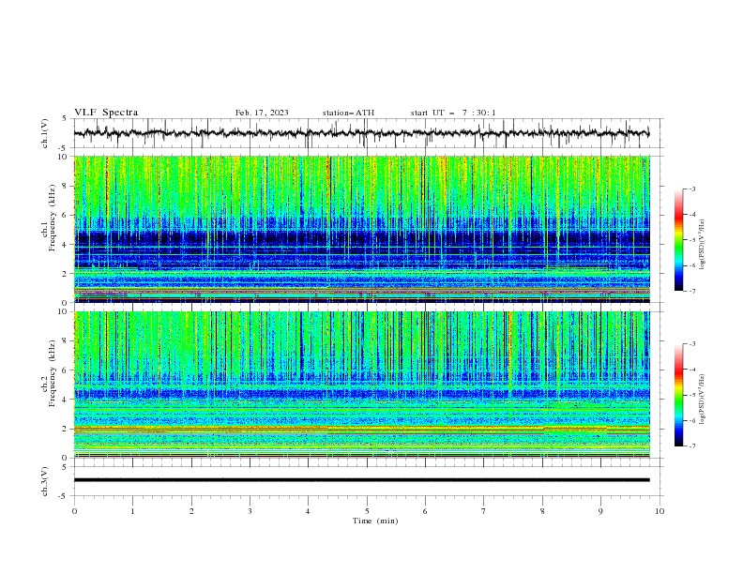Click the "VLF Spectra" plot title
The image size is (743, 574).
[106, 113]
